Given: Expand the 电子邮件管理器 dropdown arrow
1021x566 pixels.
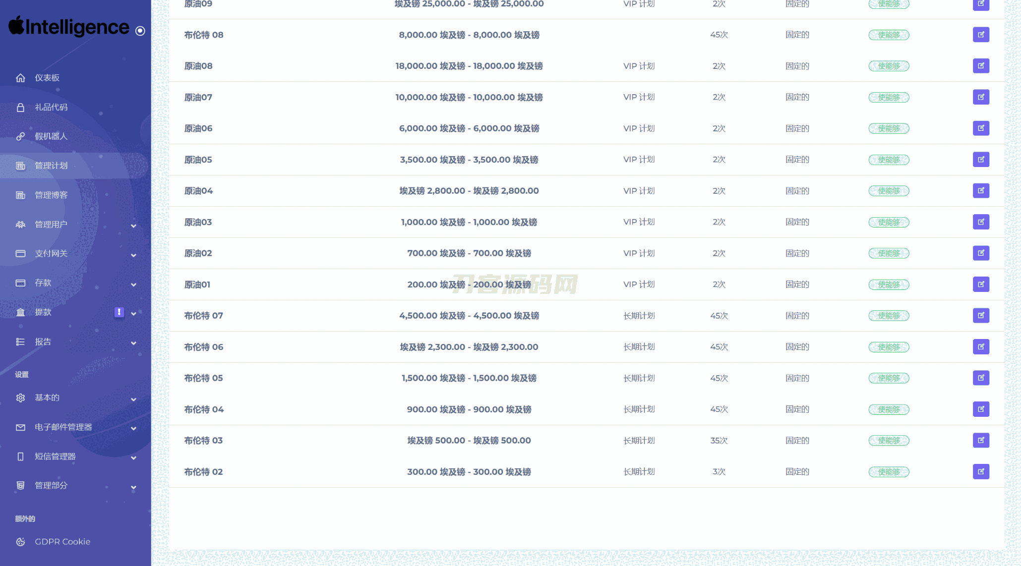Looking at the screenshot, I should pyautogui.click(x=133, y=428).
